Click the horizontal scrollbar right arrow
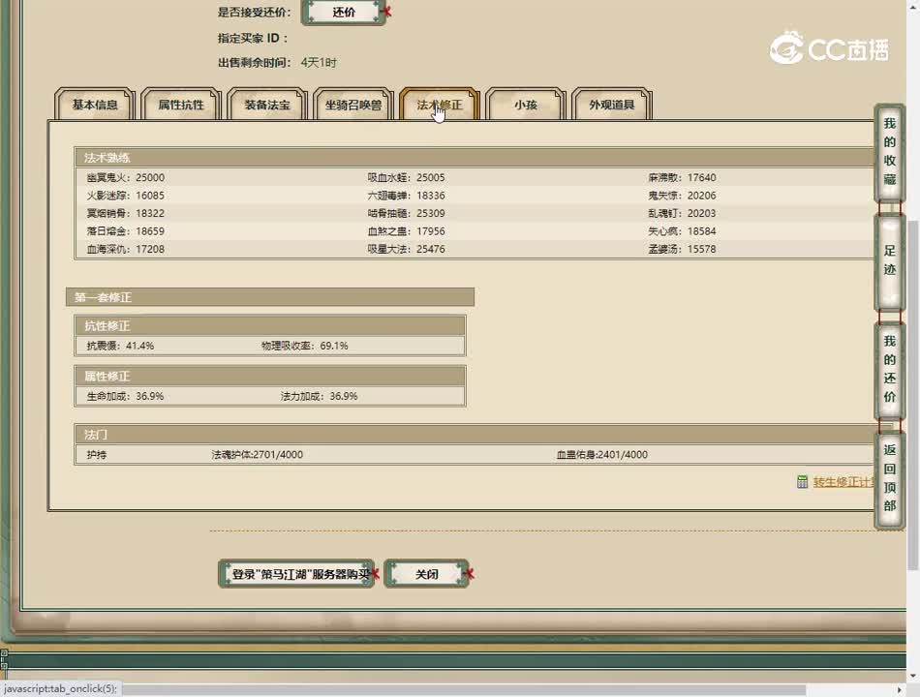The image size is (920, 697). click(900, 689)
